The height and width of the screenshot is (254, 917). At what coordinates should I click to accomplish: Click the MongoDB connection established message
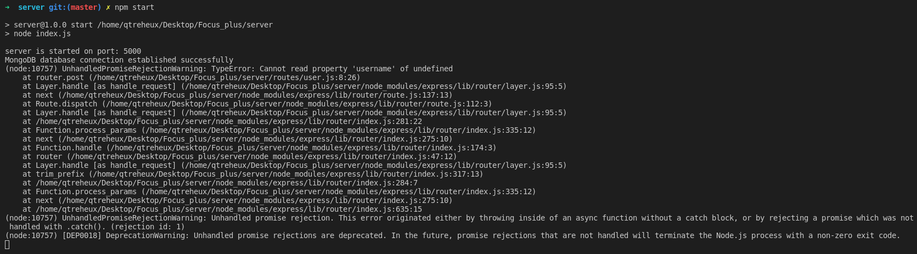pyautogui.click(x=119, y=60)
